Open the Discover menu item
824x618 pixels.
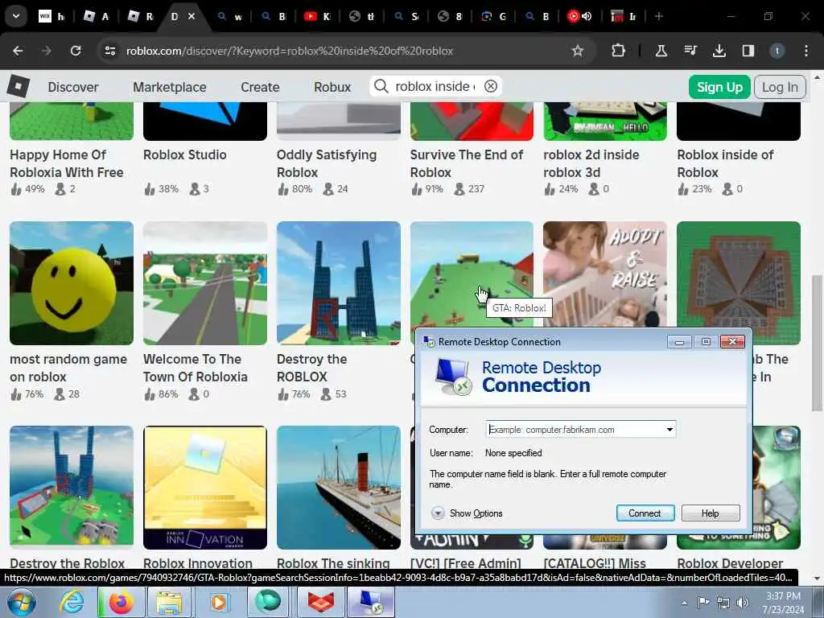pos(73,87)
